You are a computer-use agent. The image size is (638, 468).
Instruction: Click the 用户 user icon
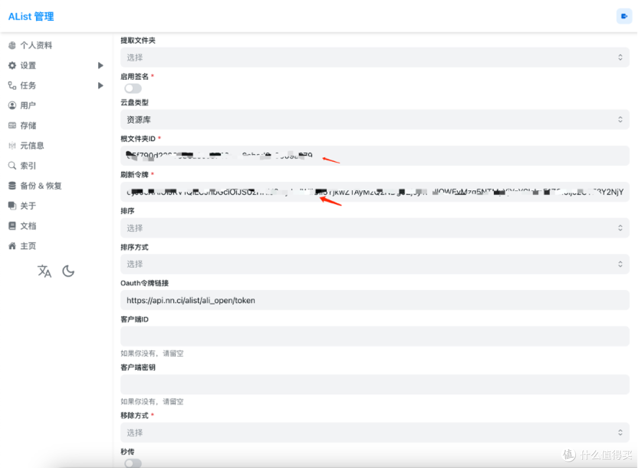click(x=12, y=105)
